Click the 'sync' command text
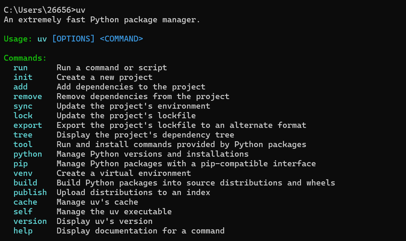 [x=23, y=106]
